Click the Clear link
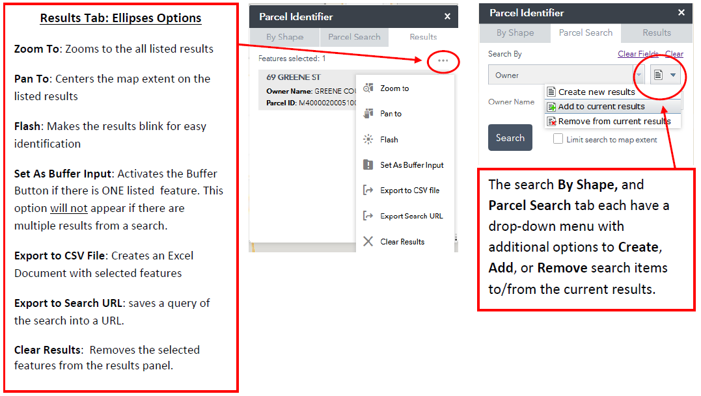The image size is (701, 396). (x=675, y=53)
